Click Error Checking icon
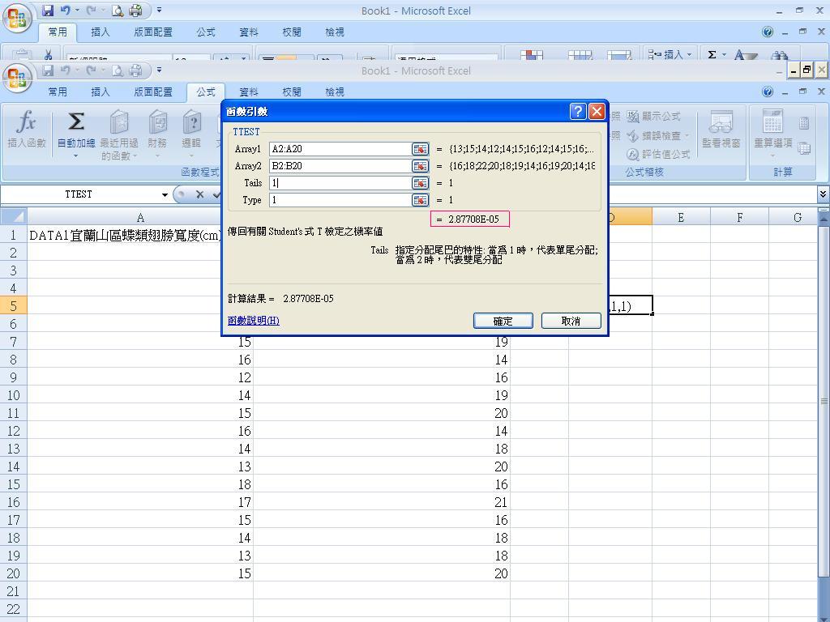 [x=632, y=136]
